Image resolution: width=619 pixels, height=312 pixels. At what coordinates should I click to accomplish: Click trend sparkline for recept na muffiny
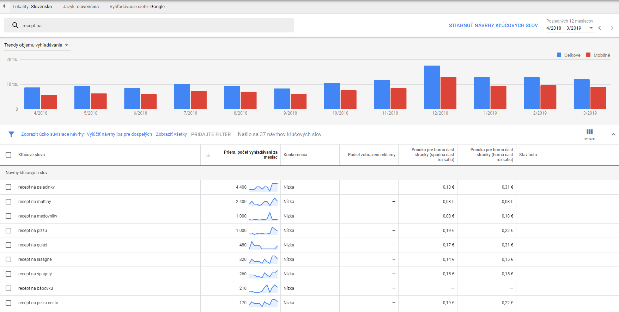[263, 202]
